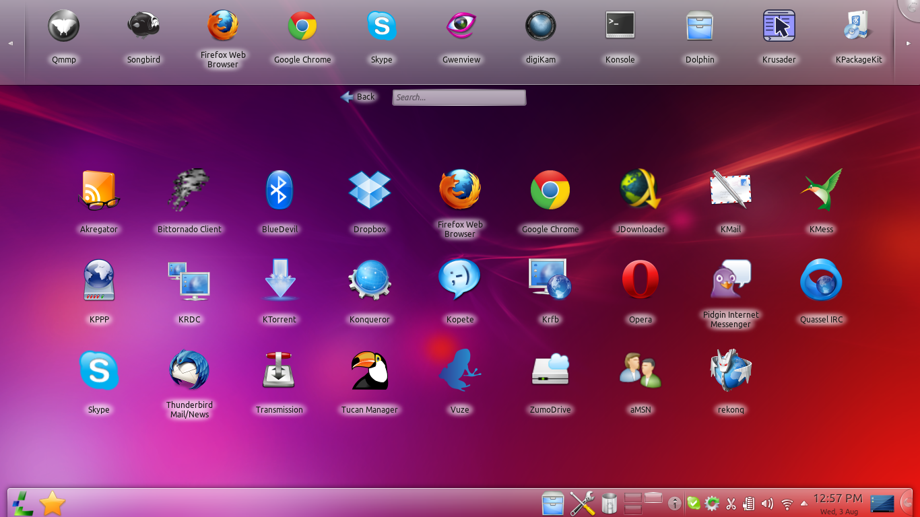Image resolution: width=920 pixels, height=517 pixels.
Task: Expand hidden system tray icons arrow
Action: [804, 504]
